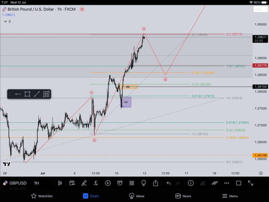Open chart settings at time axis corner
Screen dimensions: 269x202
pyautogui.click(x=261, y=173)
